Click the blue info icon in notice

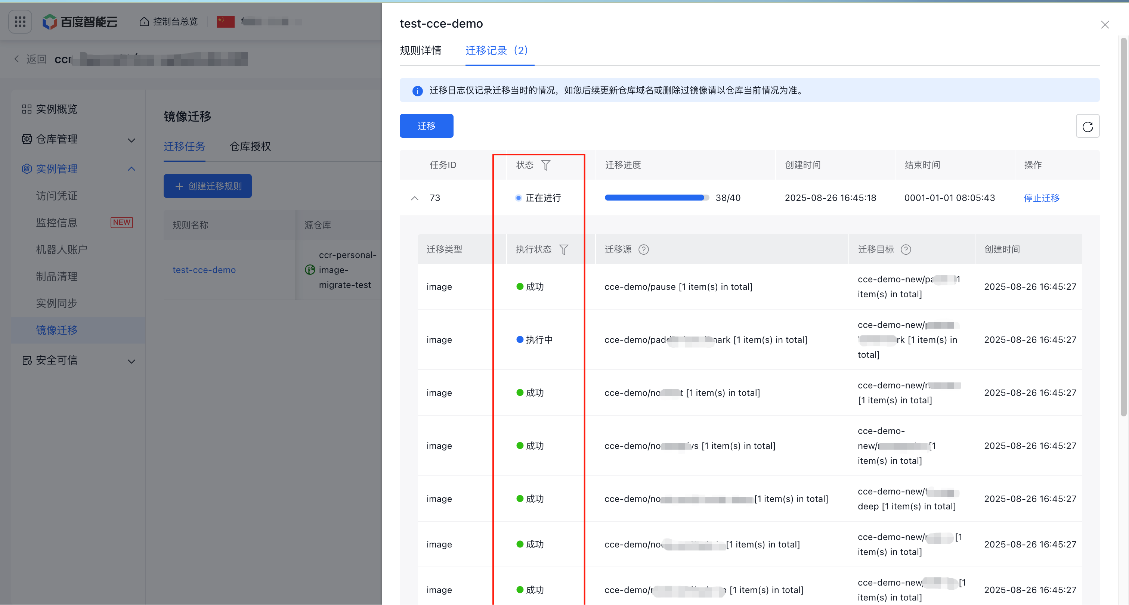[x=417, y=91]
